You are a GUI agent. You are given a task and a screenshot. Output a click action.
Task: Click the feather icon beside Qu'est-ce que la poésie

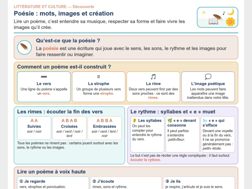click(24, 48)
